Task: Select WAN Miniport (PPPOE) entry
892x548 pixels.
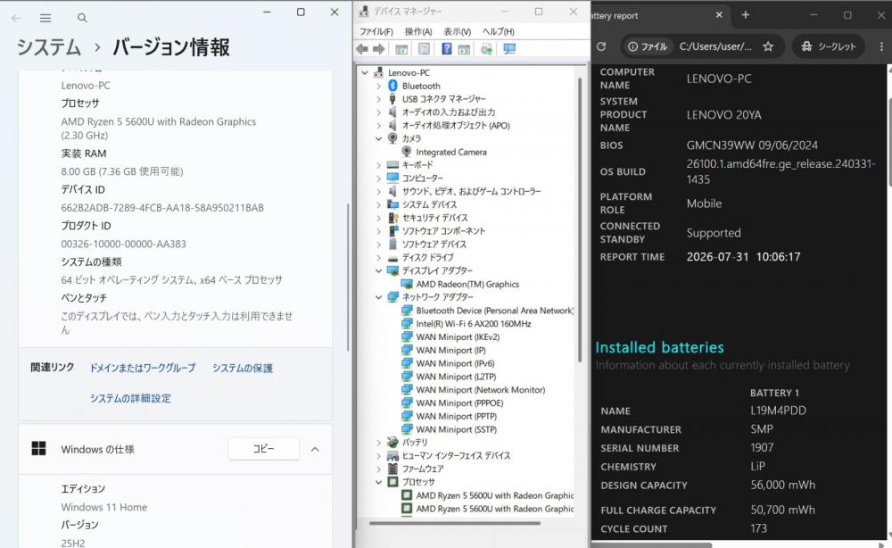Action: (459, 403)
